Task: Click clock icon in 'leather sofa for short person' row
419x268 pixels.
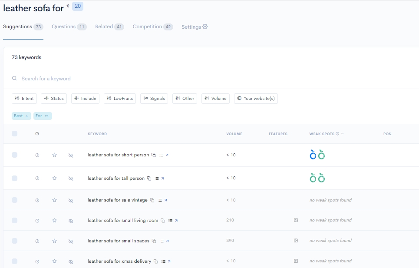Action: click(37, 155)
